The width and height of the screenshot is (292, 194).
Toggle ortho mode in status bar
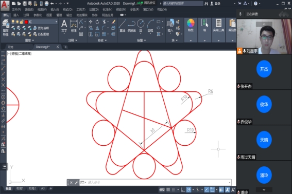[183, 189]
